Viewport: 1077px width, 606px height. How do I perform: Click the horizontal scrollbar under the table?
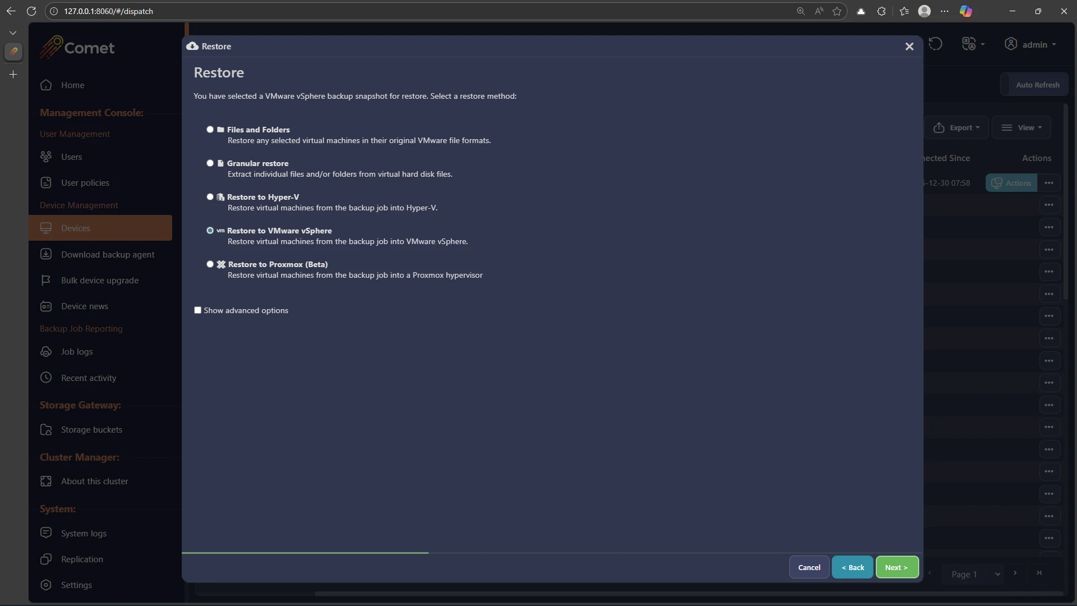[x=689, y=593]
